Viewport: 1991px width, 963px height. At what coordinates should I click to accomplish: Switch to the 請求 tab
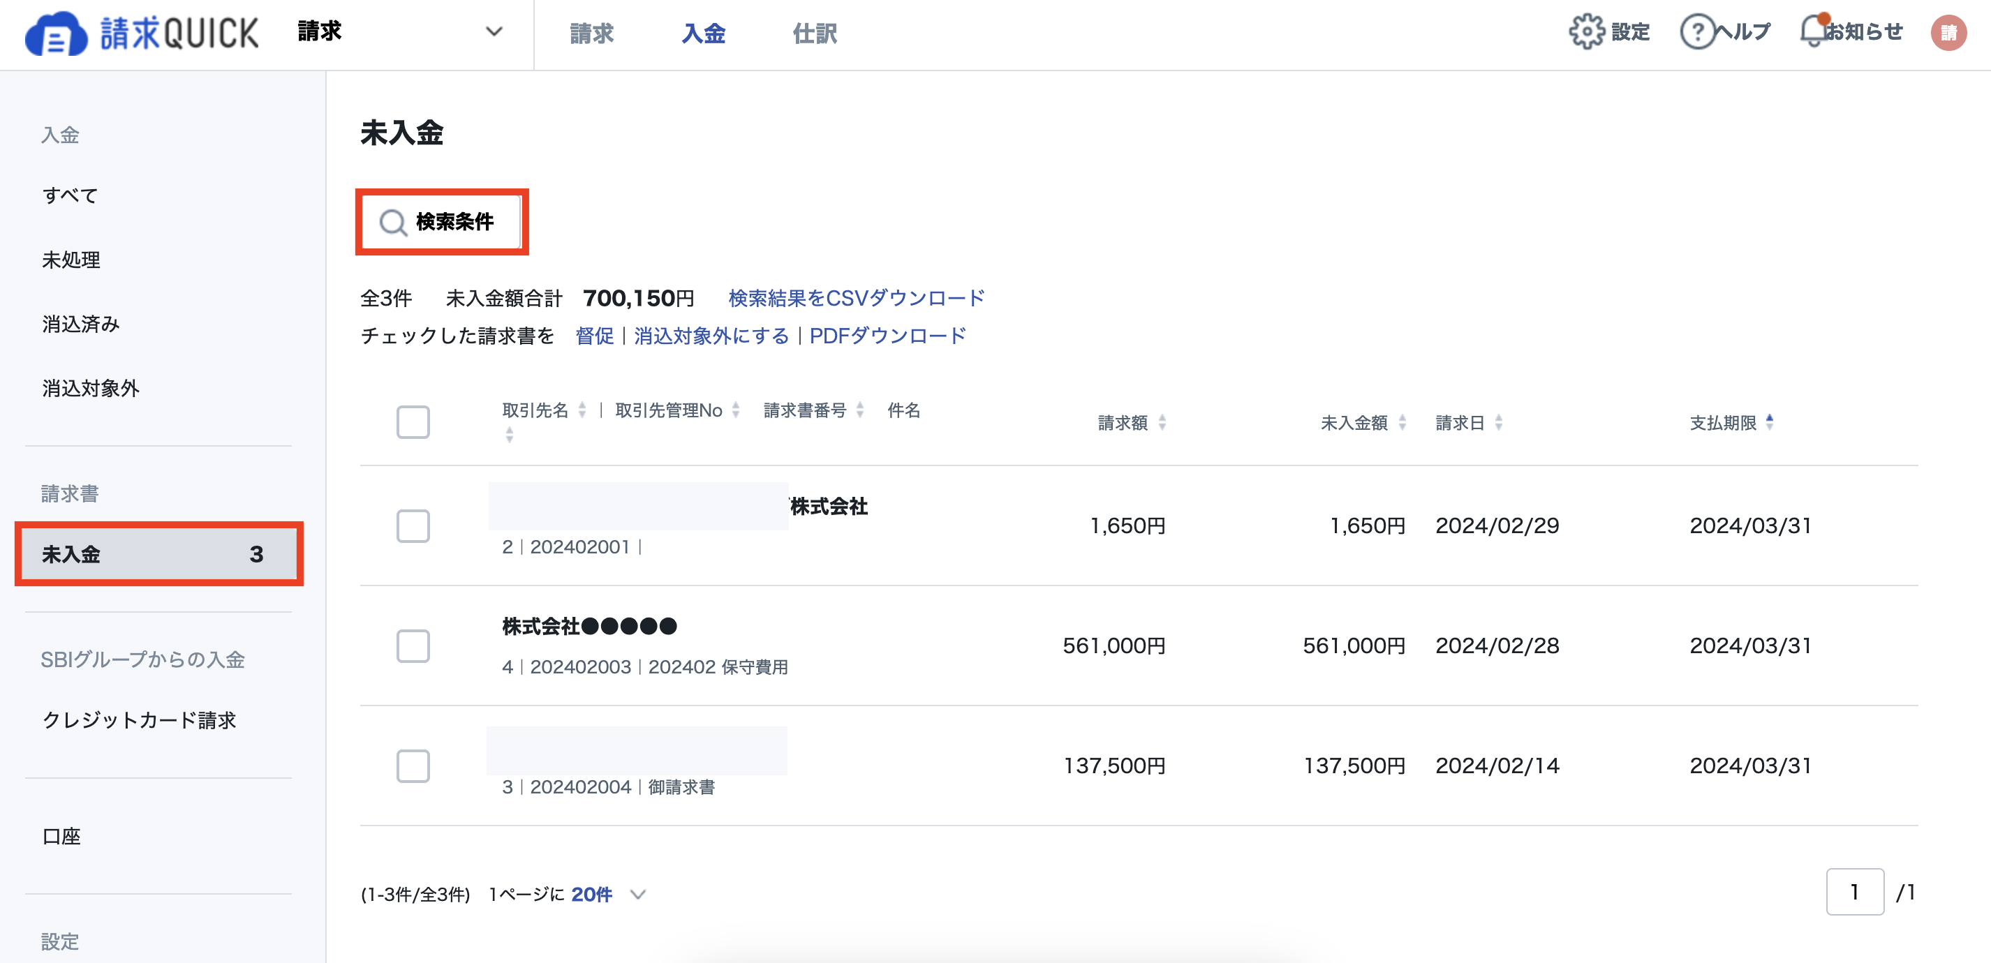pos(591,33)
